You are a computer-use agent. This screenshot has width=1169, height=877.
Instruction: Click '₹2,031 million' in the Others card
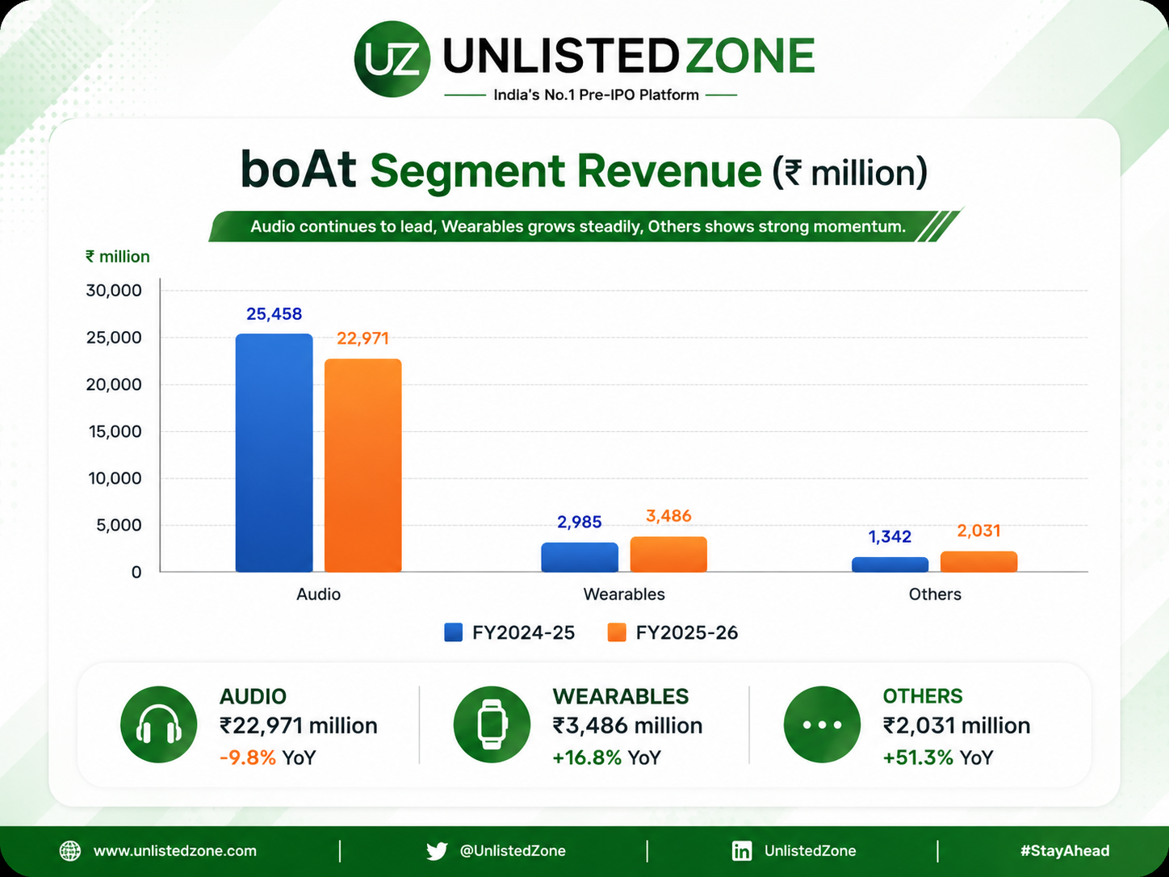957,726
